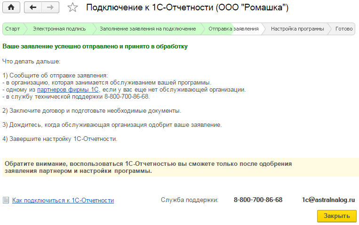This screenshot has height=225, width=359.
Task: Click the yellow "Обратите внимание" notice banner
Action: coord(179,167)
